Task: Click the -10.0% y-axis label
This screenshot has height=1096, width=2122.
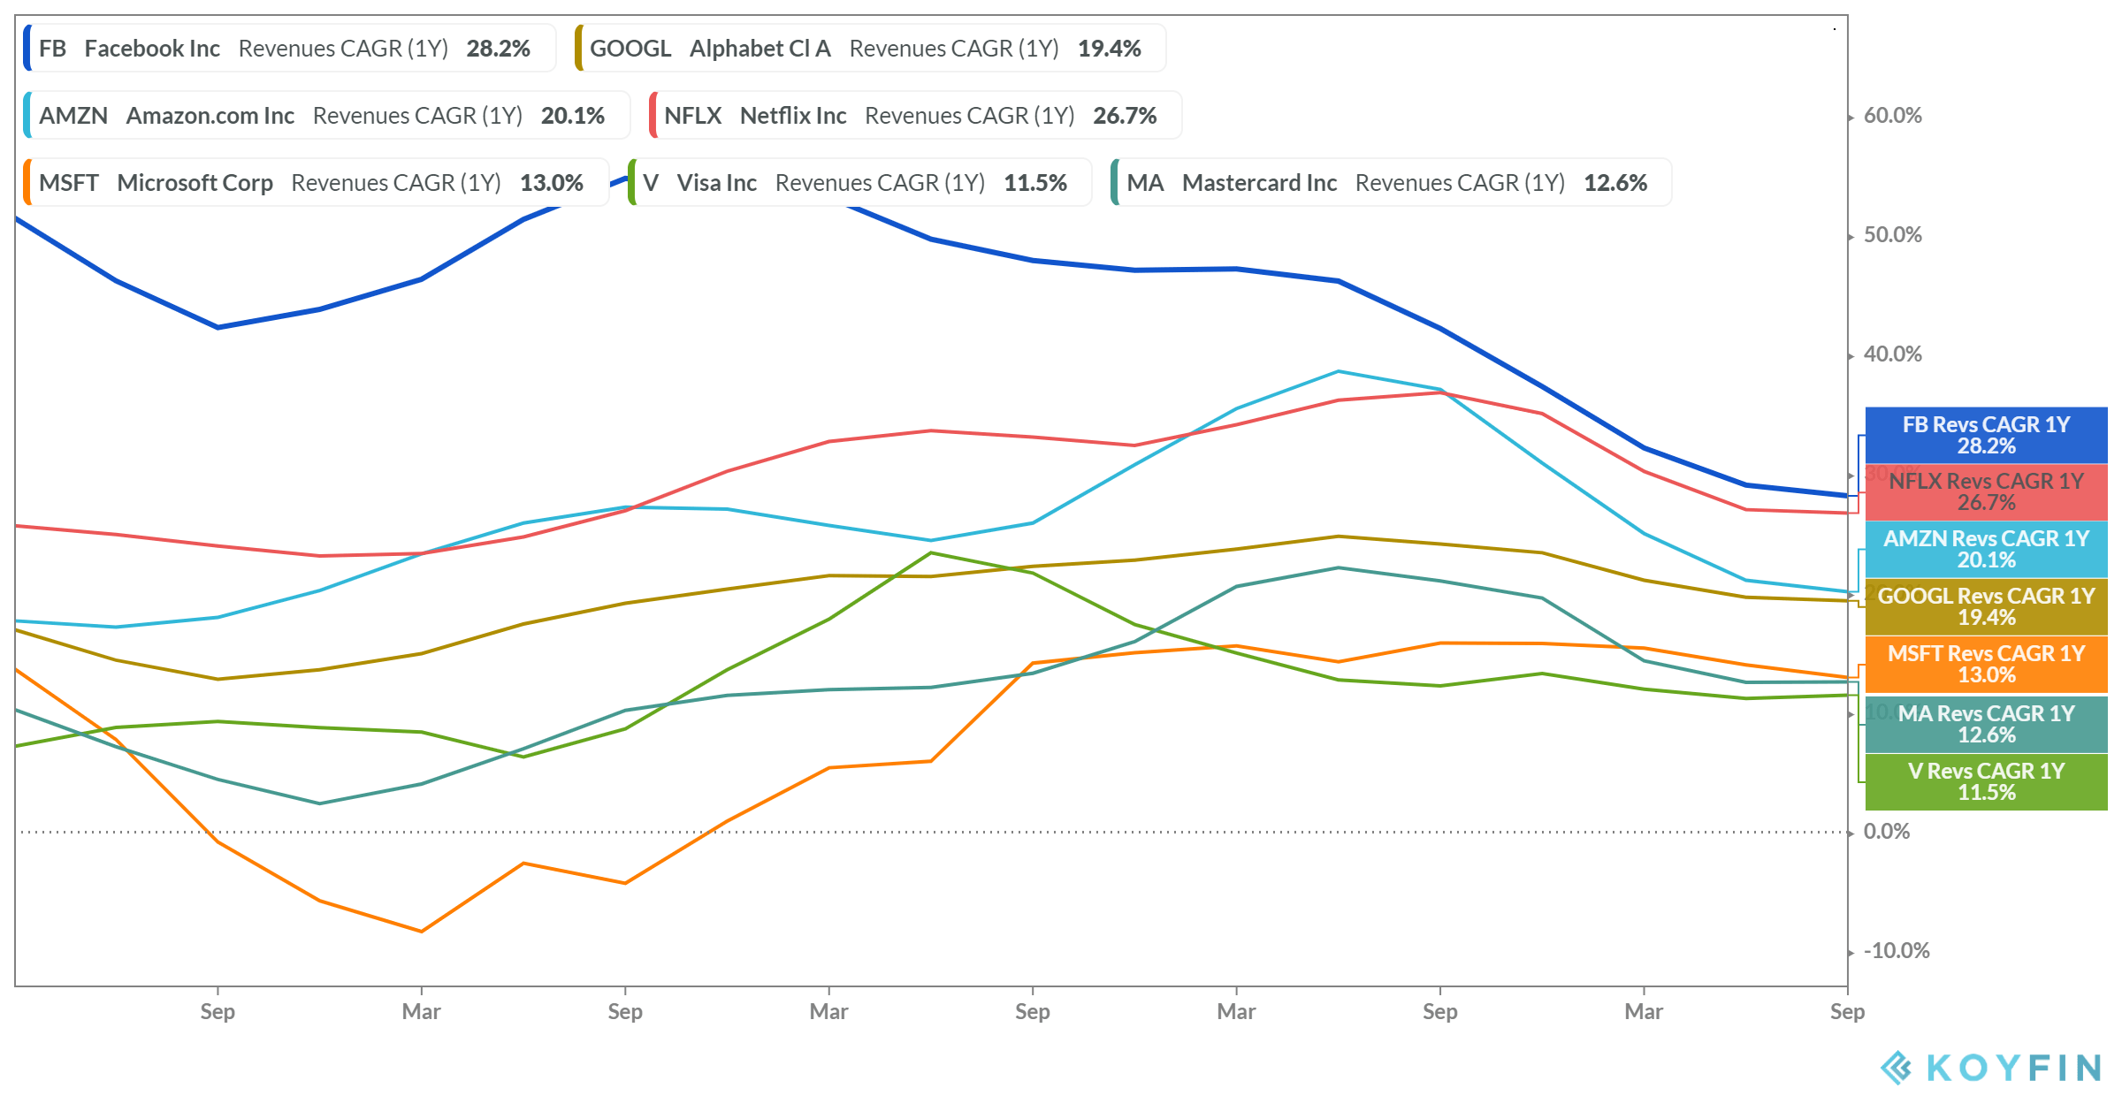Action: [x=1897, y=951]
